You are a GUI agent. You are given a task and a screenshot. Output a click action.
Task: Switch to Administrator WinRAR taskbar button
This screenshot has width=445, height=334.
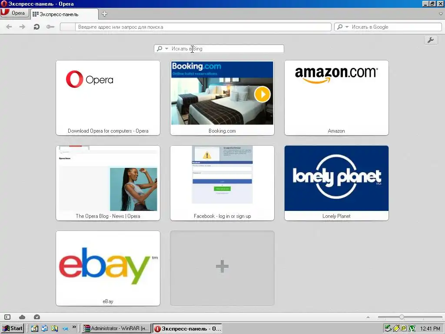point(116,328)
